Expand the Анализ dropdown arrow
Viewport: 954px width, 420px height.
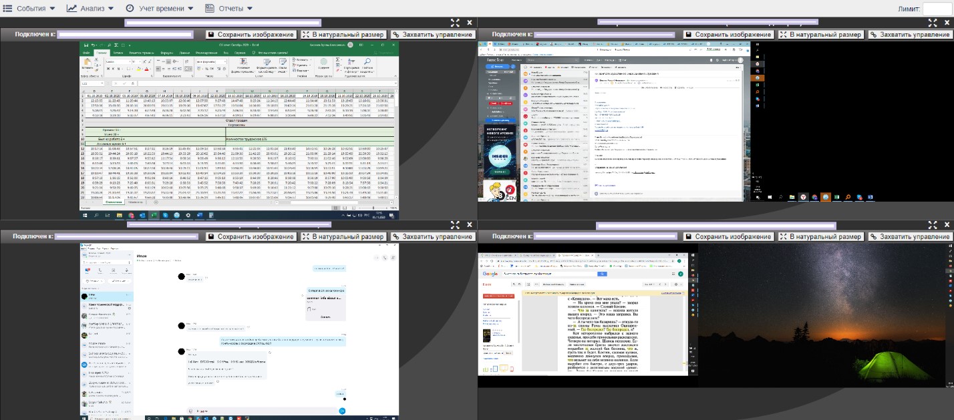pos(110,9)
